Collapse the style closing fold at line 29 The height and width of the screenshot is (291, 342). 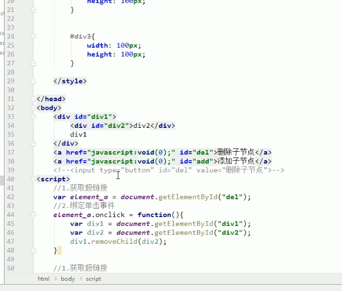[33, 81]
